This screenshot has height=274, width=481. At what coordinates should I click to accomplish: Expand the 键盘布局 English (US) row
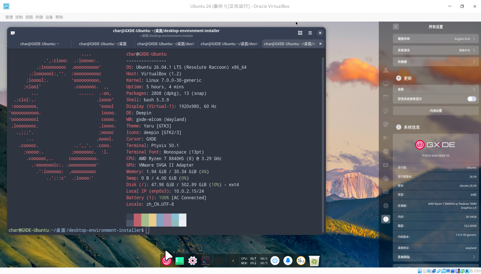tap(436, 39)
